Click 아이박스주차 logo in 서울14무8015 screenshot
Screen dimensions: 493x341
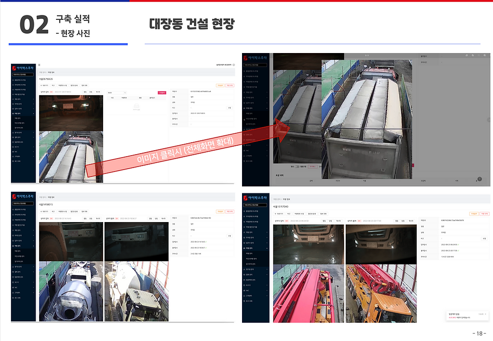point(23,196)
